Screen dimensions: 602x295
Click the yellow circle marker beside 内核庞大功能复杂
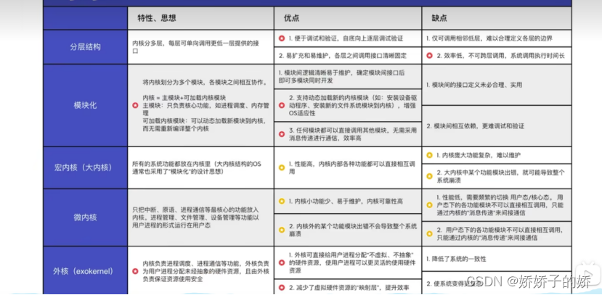point(429,156)
